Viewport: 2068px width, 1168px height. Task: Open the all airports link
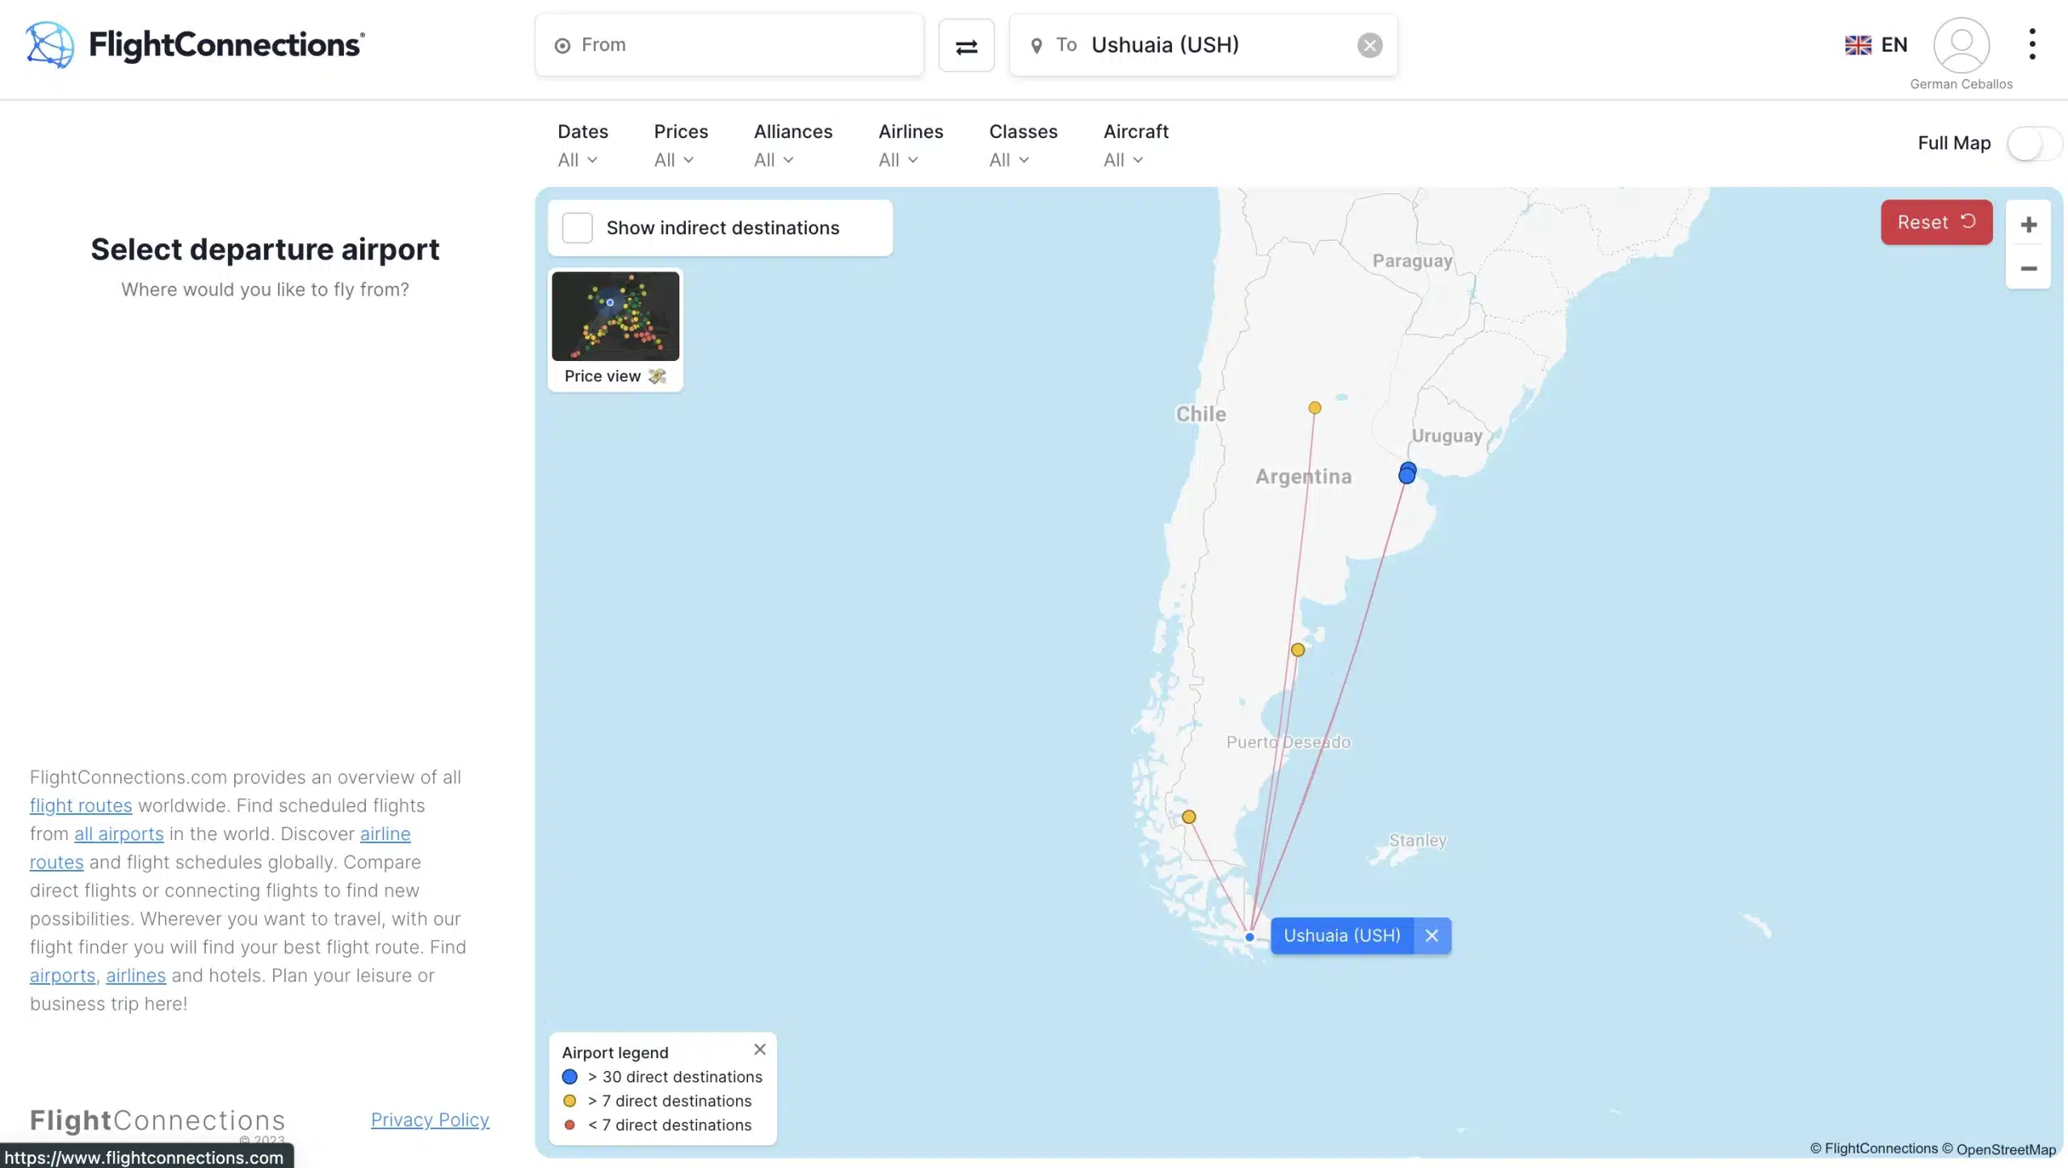click(x=119, y=834)
